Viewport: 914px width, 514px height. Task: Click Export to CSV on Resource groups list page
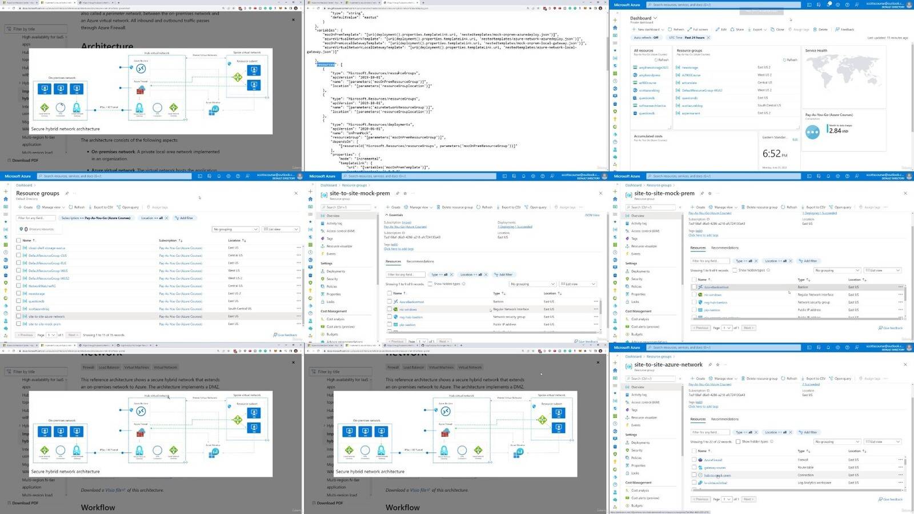(101, 207)
